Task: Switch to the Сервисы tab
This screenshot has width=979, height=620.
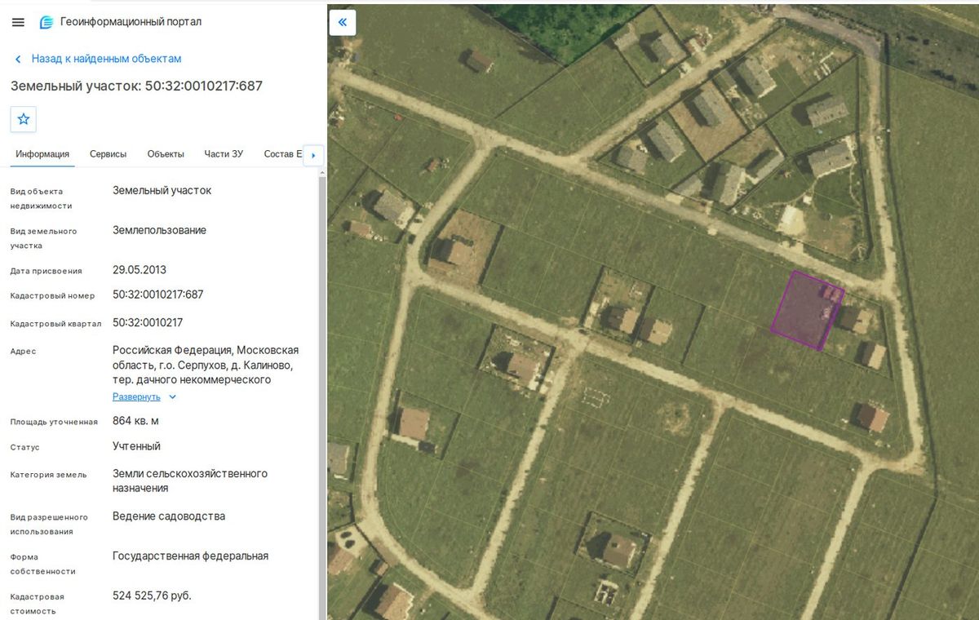Action: coord(108,153)
